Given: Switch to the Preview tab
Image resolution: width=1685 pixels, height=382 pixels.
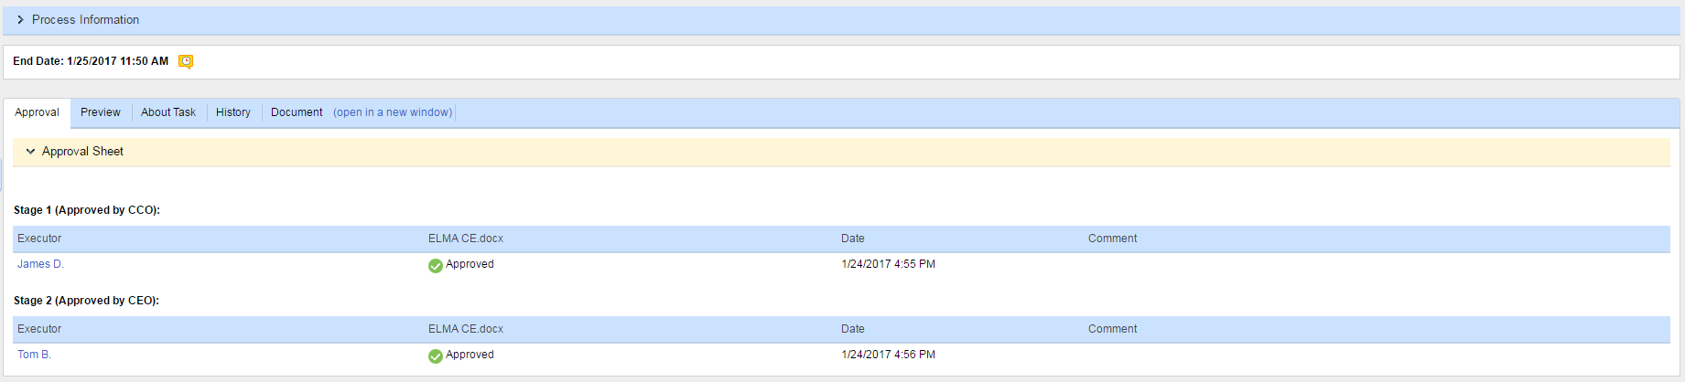Looking at the screenshot, I should [x=100, y=112].
